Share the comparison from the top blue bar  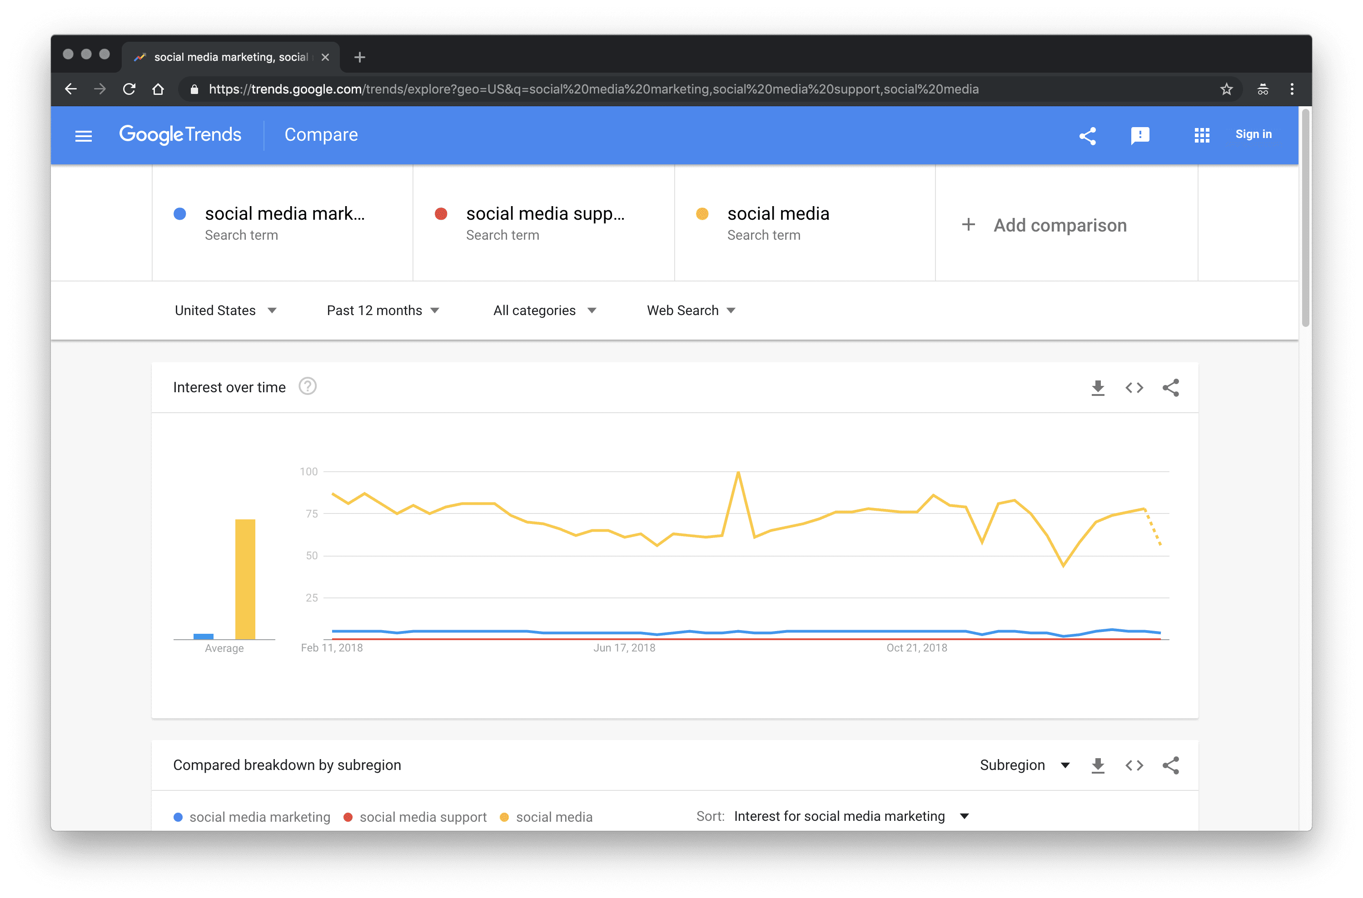click(x=1087, y=136)
